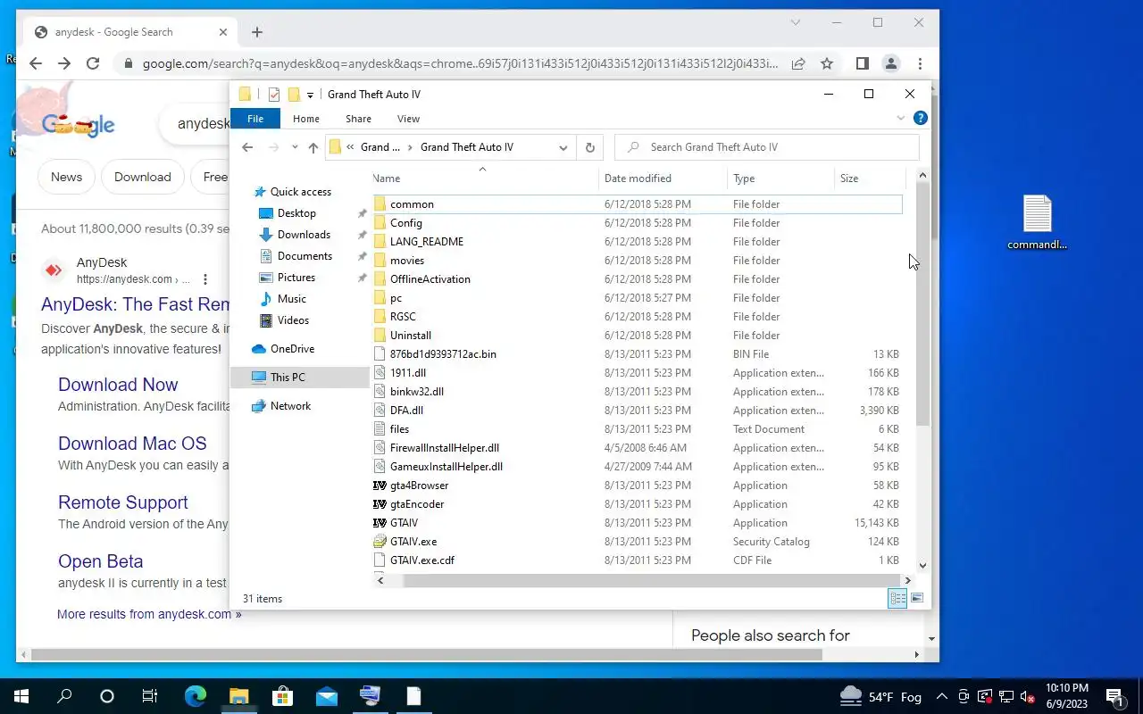This screenshot has width=1143, height=714.
Task: Open address bar history dropdown
Action: point(563,148)
